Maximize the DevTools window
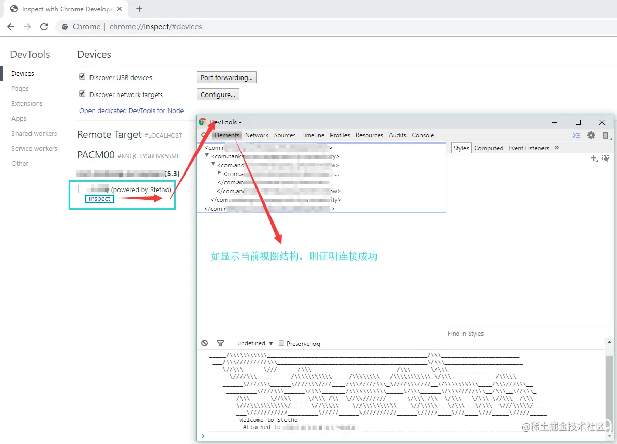This screenshot has height=444, width=617. click(578, 122)
